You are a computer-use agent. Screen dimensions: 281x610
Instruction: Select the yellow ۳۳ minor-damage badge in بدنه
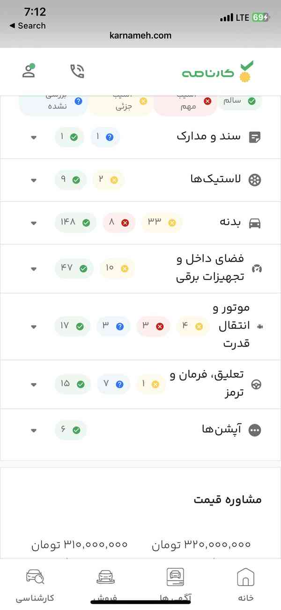click(x=161, y=223)
